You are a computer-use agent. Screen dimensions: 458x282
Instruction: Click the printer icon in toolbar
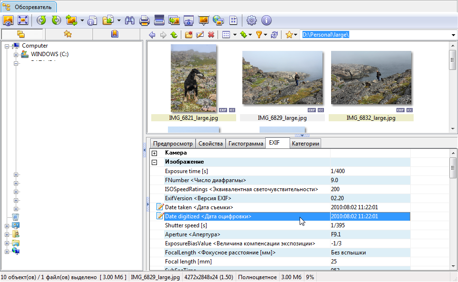point(144,20)
